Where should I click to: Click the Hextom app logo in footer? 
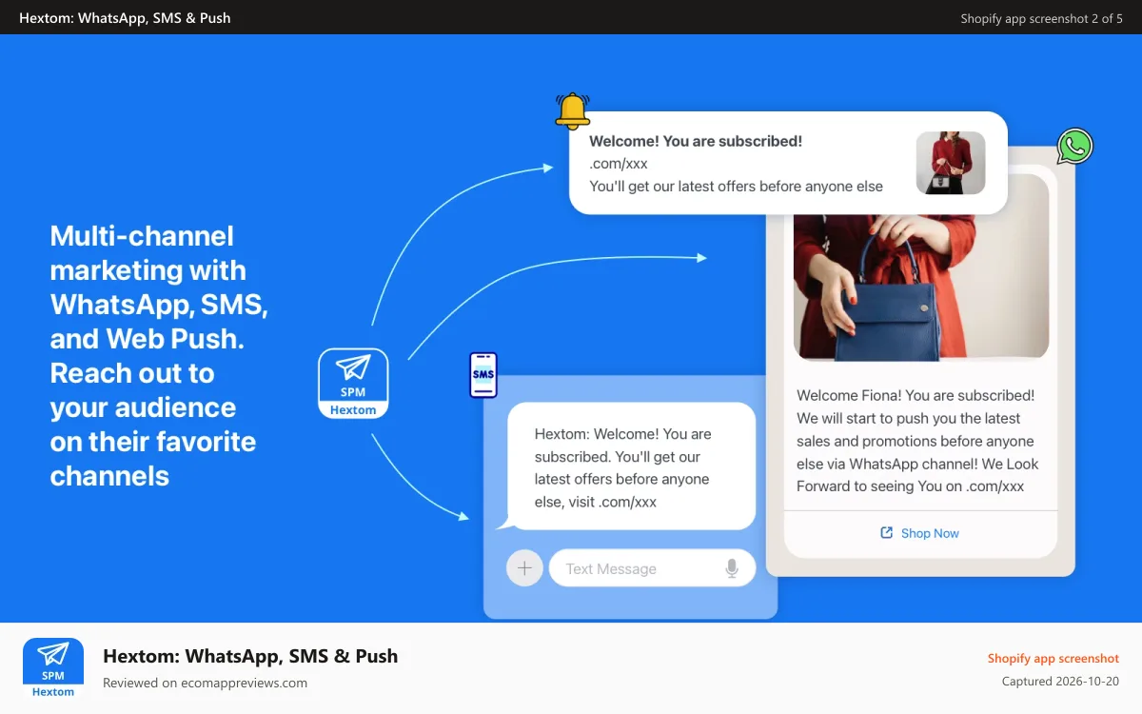(x=53, y=668)
